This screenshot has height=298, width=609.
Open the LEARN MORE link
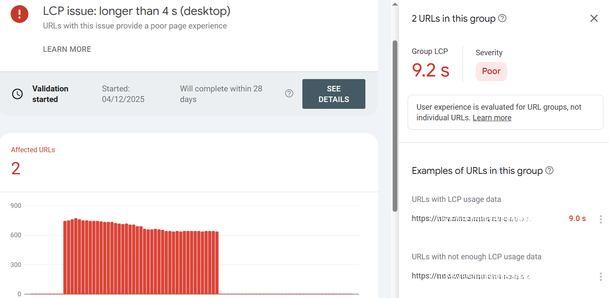(67, 49)
